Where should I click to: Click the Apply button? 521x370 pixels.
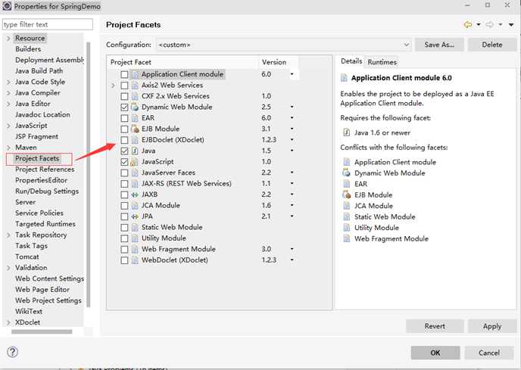[x=492, y=326]
